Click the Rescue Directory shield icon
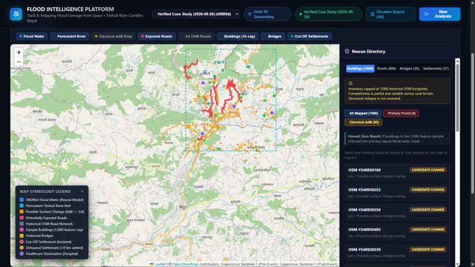Viewport: 475px width, 267px height. pos(347,51)
